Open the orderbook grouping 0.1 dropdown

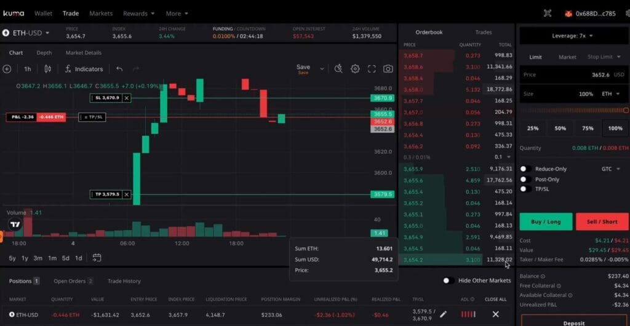[x=503, y=157]
